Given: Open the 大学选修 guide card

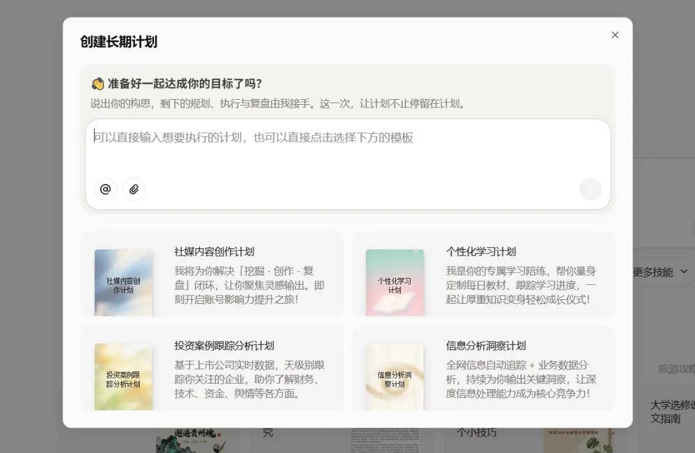Looking at the screenshot, I should [671, 412].
